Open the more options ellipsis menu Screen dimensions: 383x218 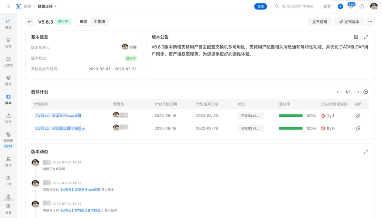(370, 22)
